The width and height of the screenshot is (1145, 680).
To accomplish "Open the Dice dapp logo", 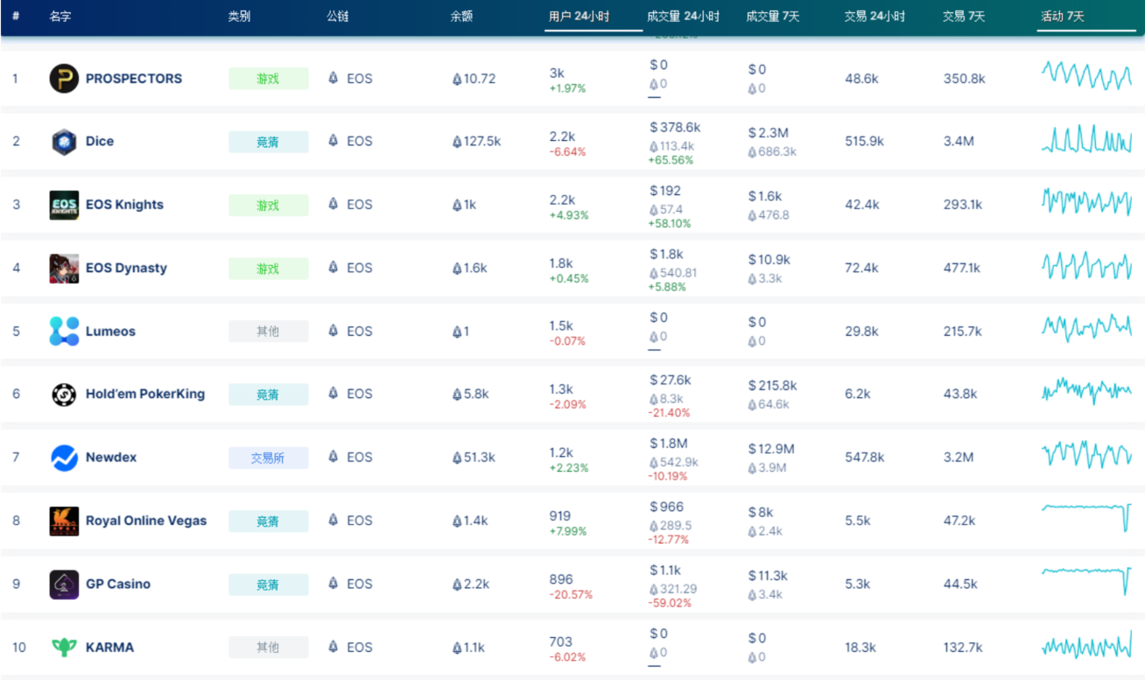I will point(64,142).
